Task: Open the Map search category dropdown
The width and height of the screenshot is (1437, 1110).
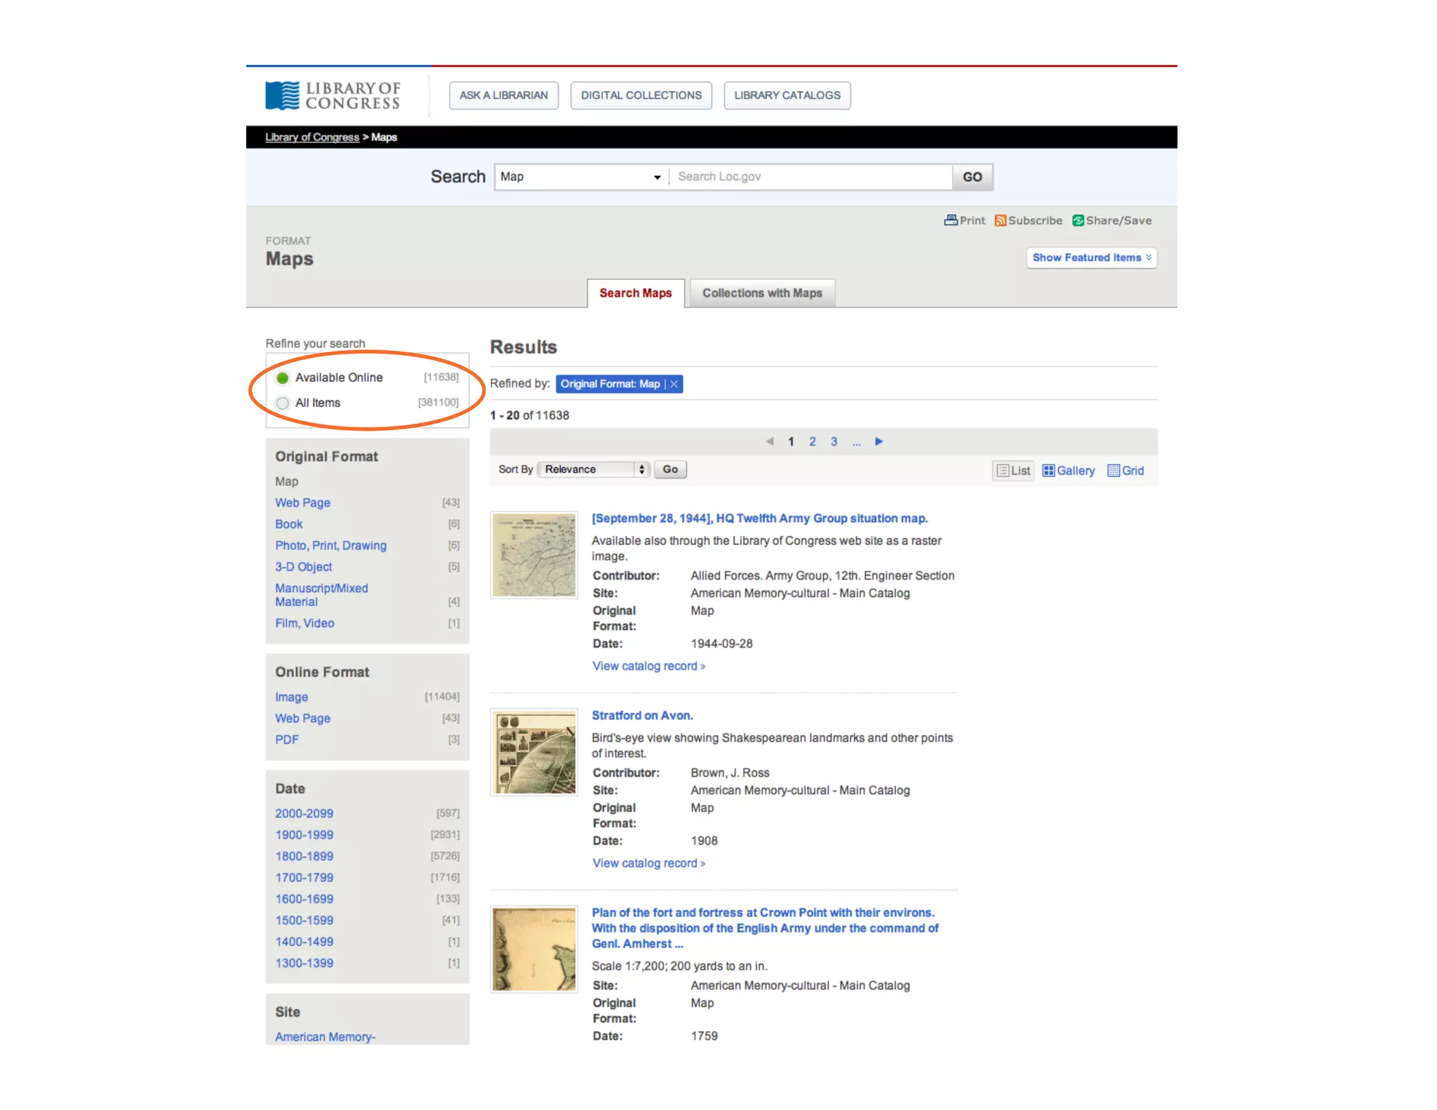Action: (x=581, y=177)
